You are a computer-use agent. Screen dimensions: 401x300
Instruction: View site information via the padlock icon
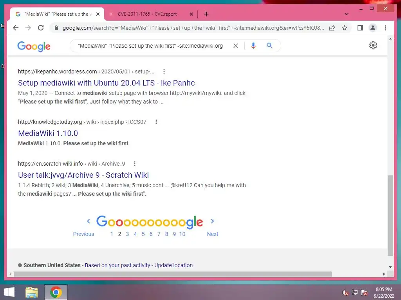click(x=56, y=28)
